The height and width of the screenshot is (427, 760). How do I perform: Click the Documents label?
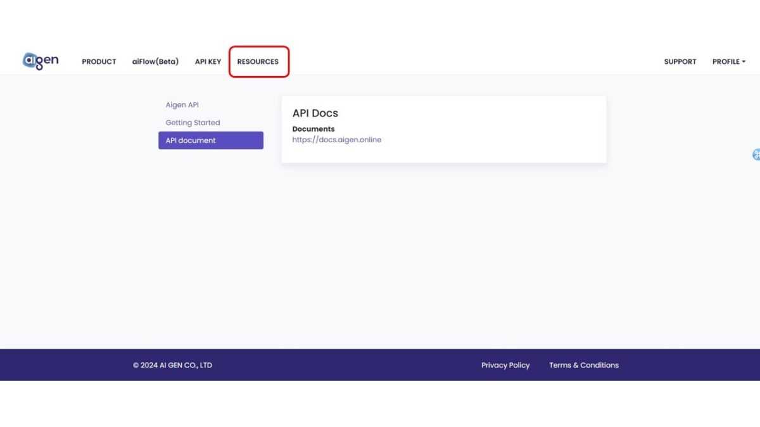(313, 128)
